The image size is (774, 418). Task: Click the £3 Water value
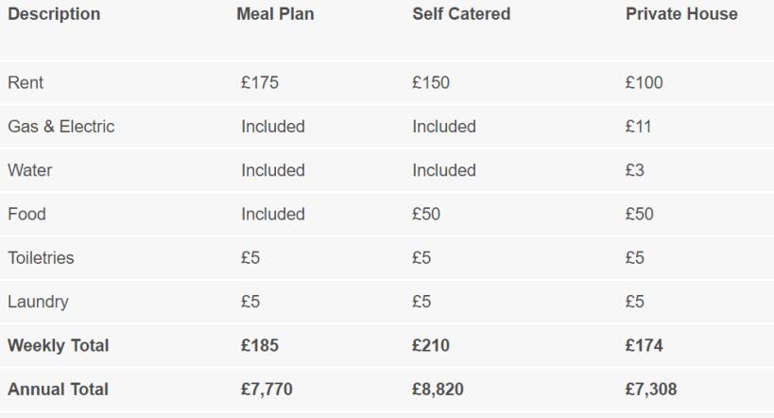(x=634, y=170)
